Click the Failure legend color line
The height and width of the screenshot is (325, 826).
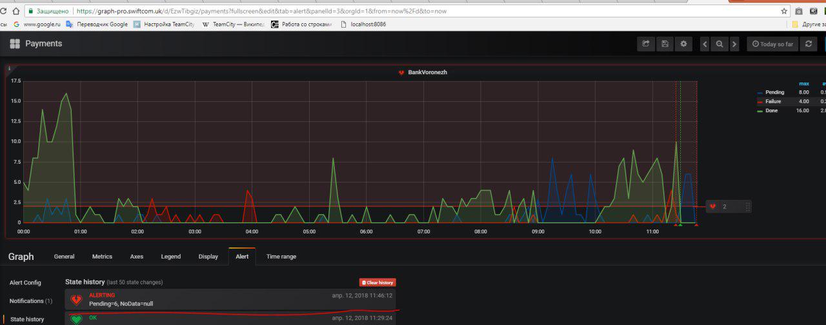[760, 101]
